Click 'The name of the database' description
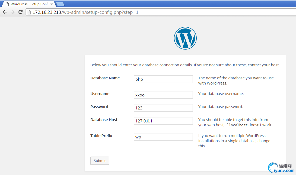 click(236, 80)
